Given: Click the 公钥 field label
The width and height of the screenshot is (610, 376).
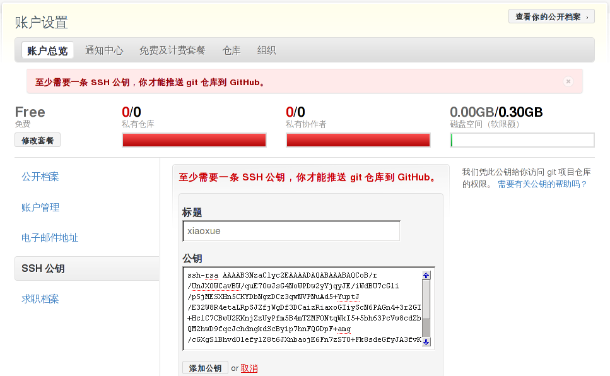Looking at the screenshot, I should click(192, 259).
